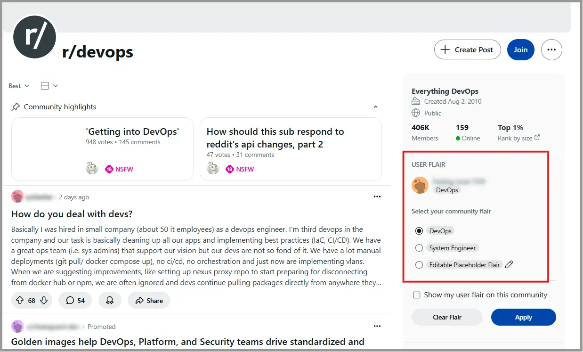Viewport: 583px width, 352px height.
Task: Click the pin icon beside Community highlights
Action: click(x=16, y=106)
